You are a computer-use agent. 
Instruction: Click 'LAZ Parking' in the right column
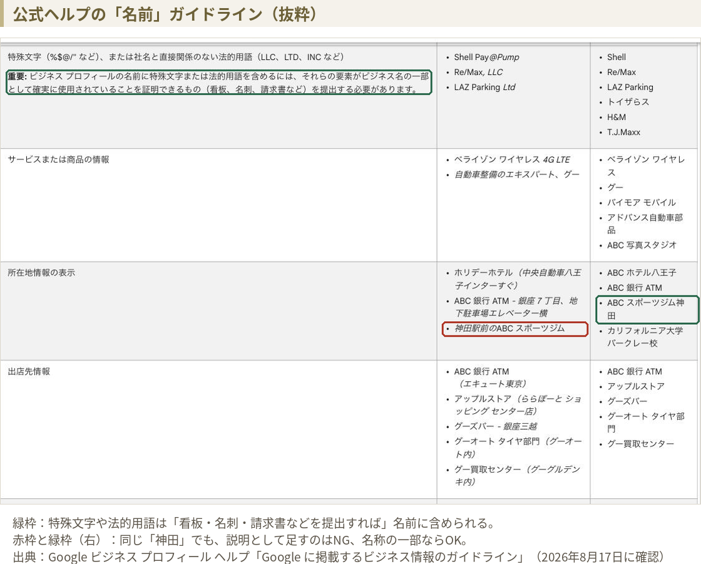(630, 87)
